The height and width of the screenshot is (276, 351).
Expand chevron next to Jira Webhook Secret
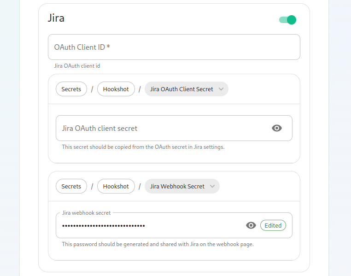tap(212, 186)
